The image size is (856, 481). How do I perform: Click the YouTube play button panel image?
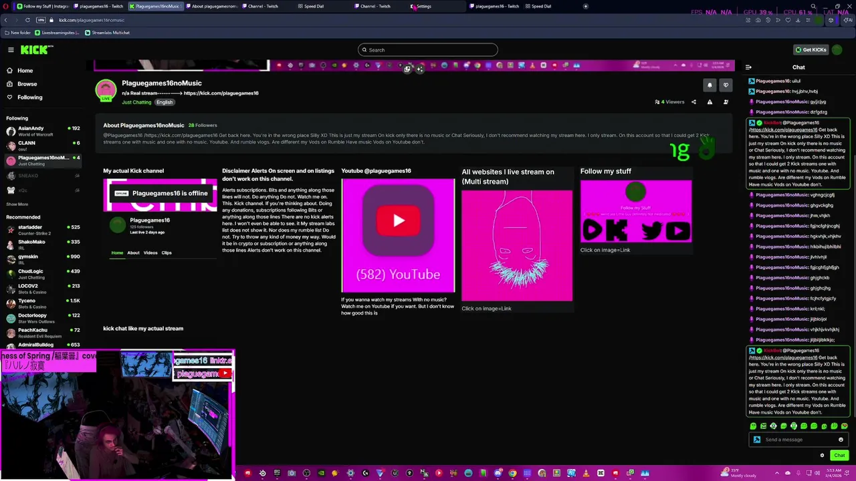tap(398, 235)
